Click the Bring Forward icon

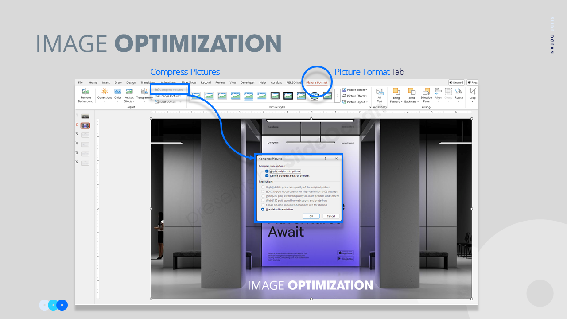[x=396, y=91]
